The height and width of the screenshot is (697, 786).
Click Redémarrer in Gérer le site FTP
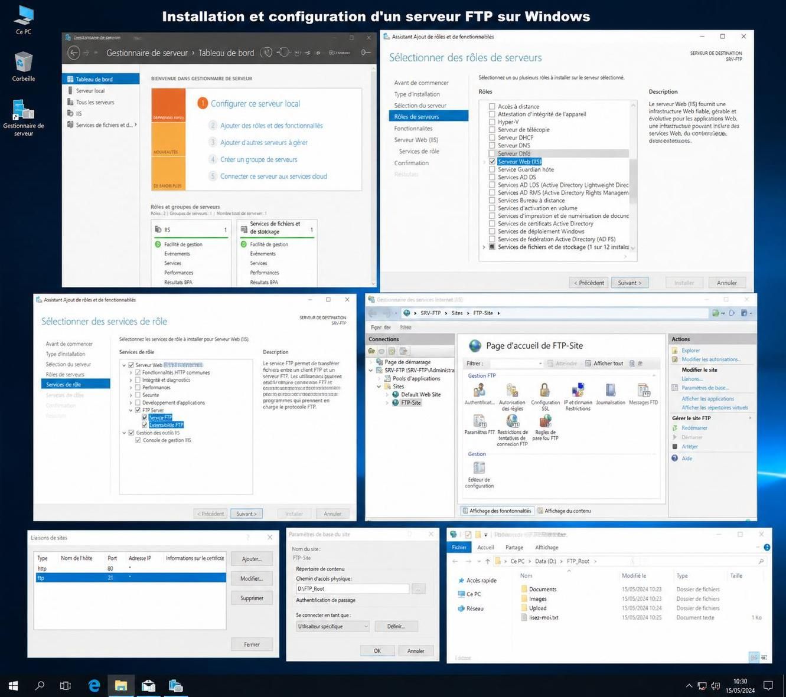click(694, 428)
